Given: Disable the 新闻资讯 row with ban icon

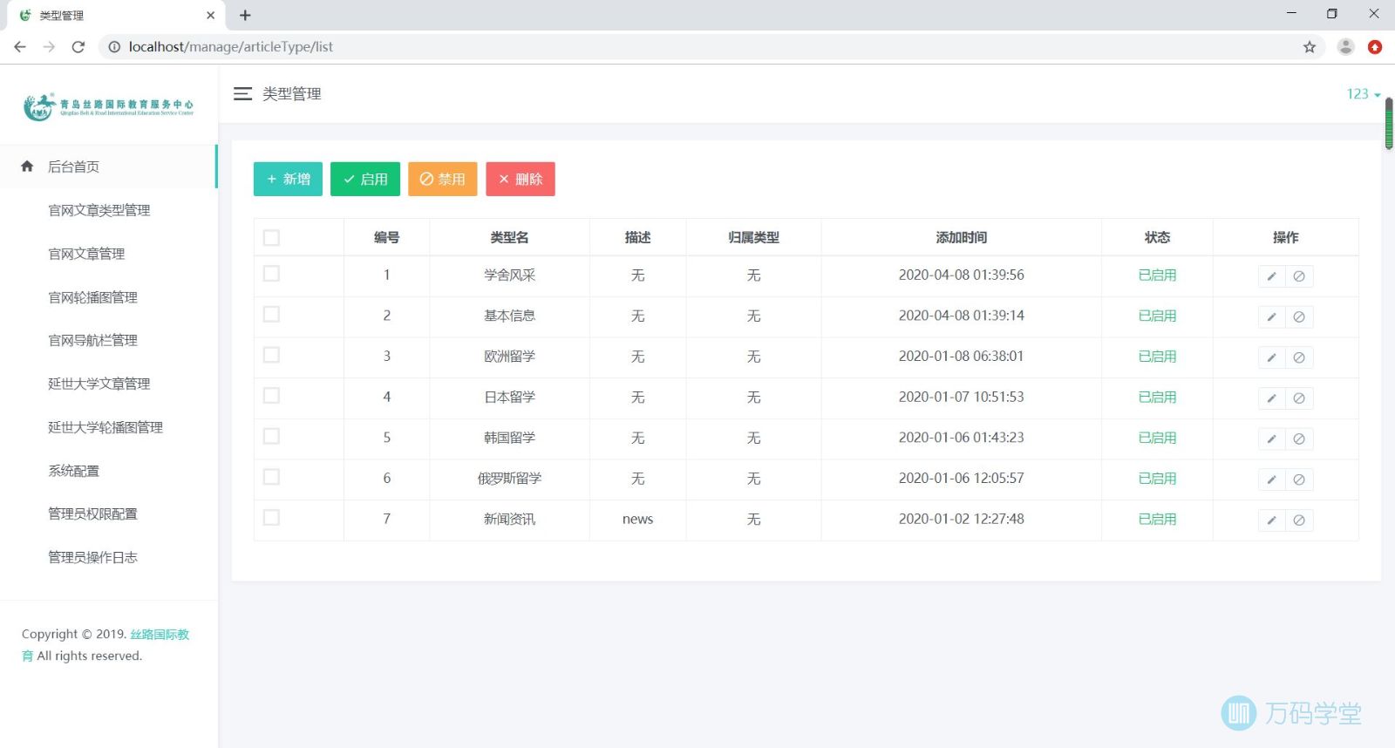Looking at the screenshot, I should pos(1299,520).
